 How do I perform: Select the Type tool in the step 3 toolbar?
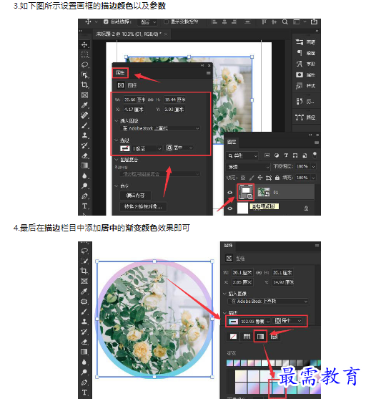pyautogui.click(x=84, y=206)
